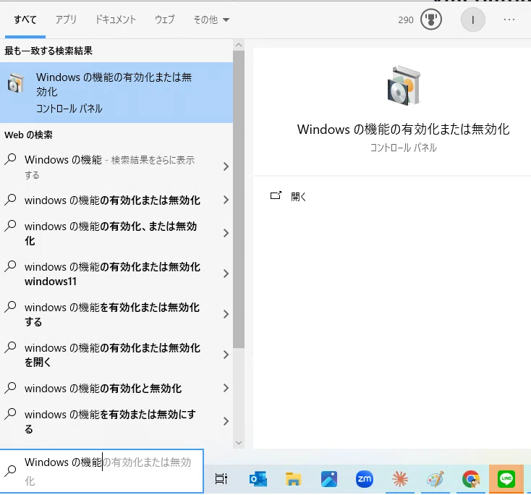Viewport: 531px width, 495px height.
Task: Switch to the ドキュメント tab
Action: click(x=116, y=20)
